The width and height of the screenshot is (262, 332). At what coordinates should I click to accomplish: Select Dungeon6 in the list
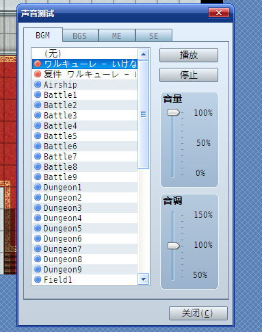tap(85, 238)
